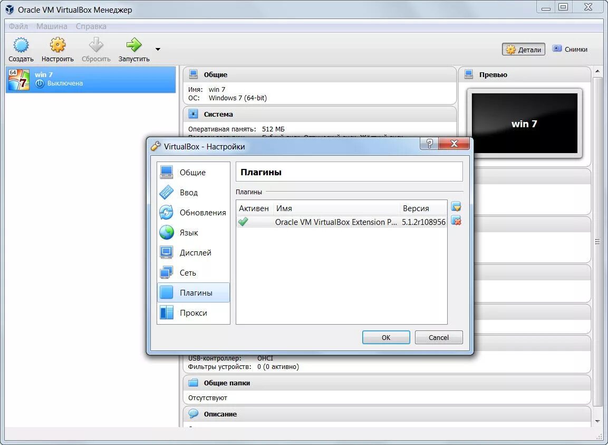Click the Имя column header
This screenshot has width=608, height=445.
[x=336, y=208]
